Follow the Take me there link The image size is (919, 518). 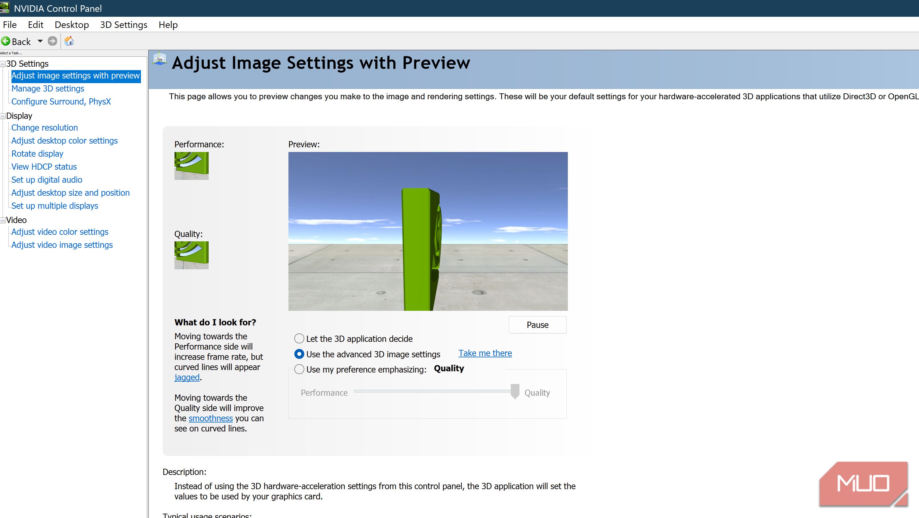[x=485, y=353]
